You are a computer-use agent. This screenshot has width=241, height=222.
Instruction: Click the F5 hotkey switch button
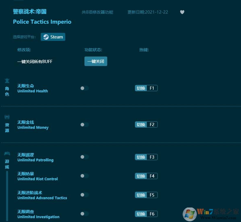[x=146, y=195]
